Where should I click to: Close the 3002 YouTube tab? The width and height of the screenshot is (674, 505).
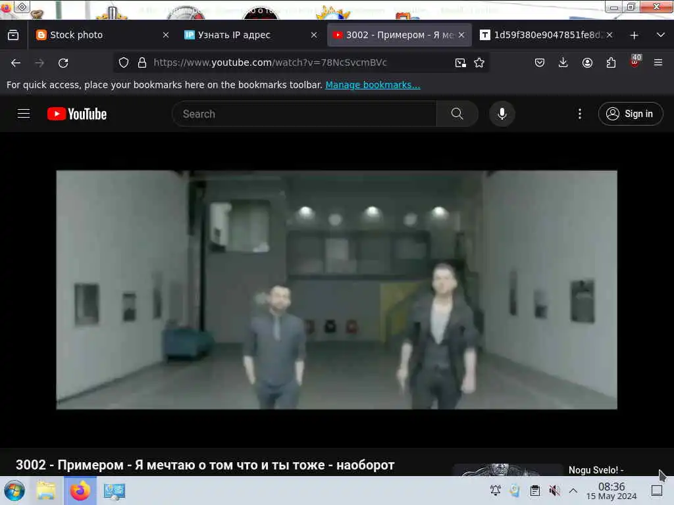[461, 36]
